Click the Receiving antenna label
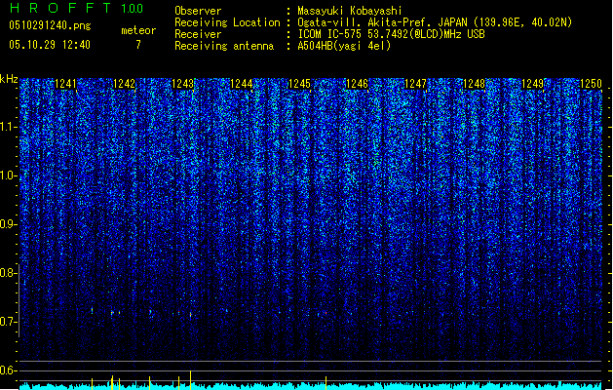 point(224,46)
